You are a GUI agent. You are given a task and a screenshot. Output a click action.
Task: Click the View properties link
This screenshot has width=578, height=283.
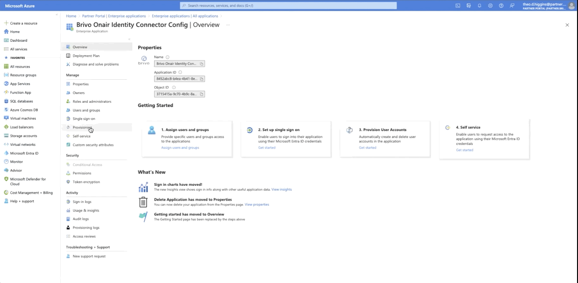pos(257,205)
